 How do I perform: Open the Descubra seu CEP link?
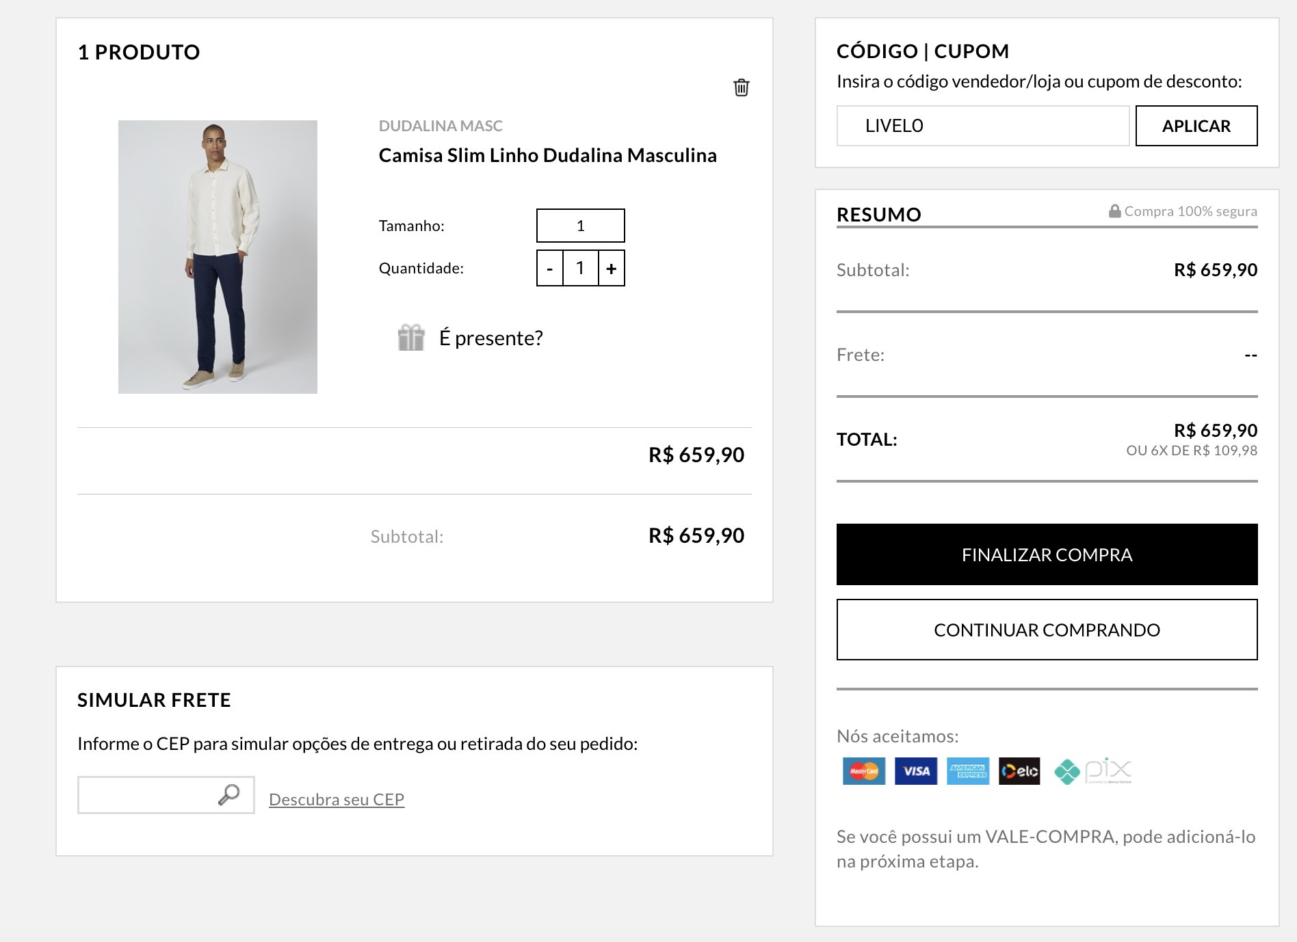[337, 799]
